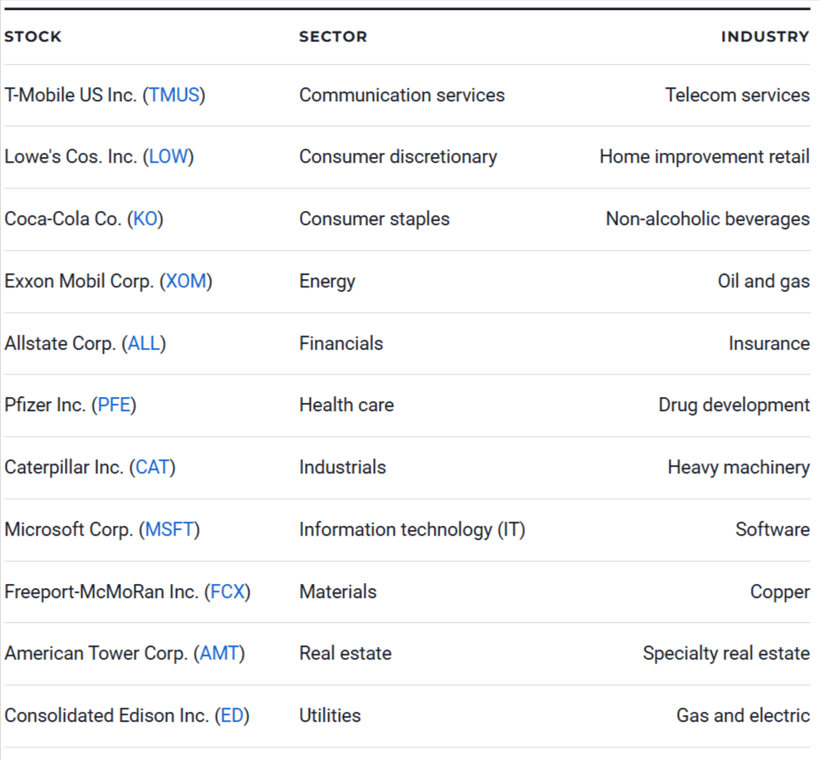
Task: Open the PFE ticker link
Action: (114, 405)
